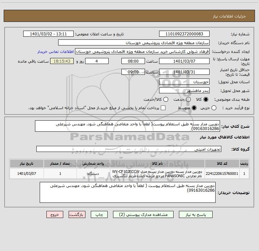Click the announcement date field 1401/03/02 - 13:11

coord(48,34)
